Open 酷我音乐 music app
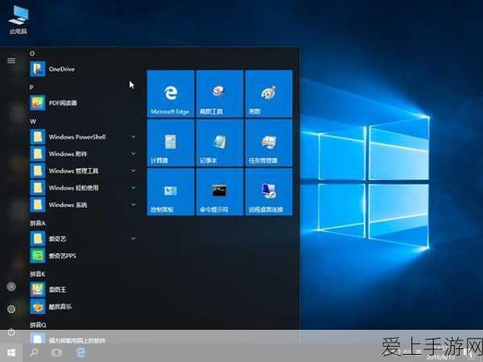The height and width of the screenshot is (362, 483). coord(83,306)
